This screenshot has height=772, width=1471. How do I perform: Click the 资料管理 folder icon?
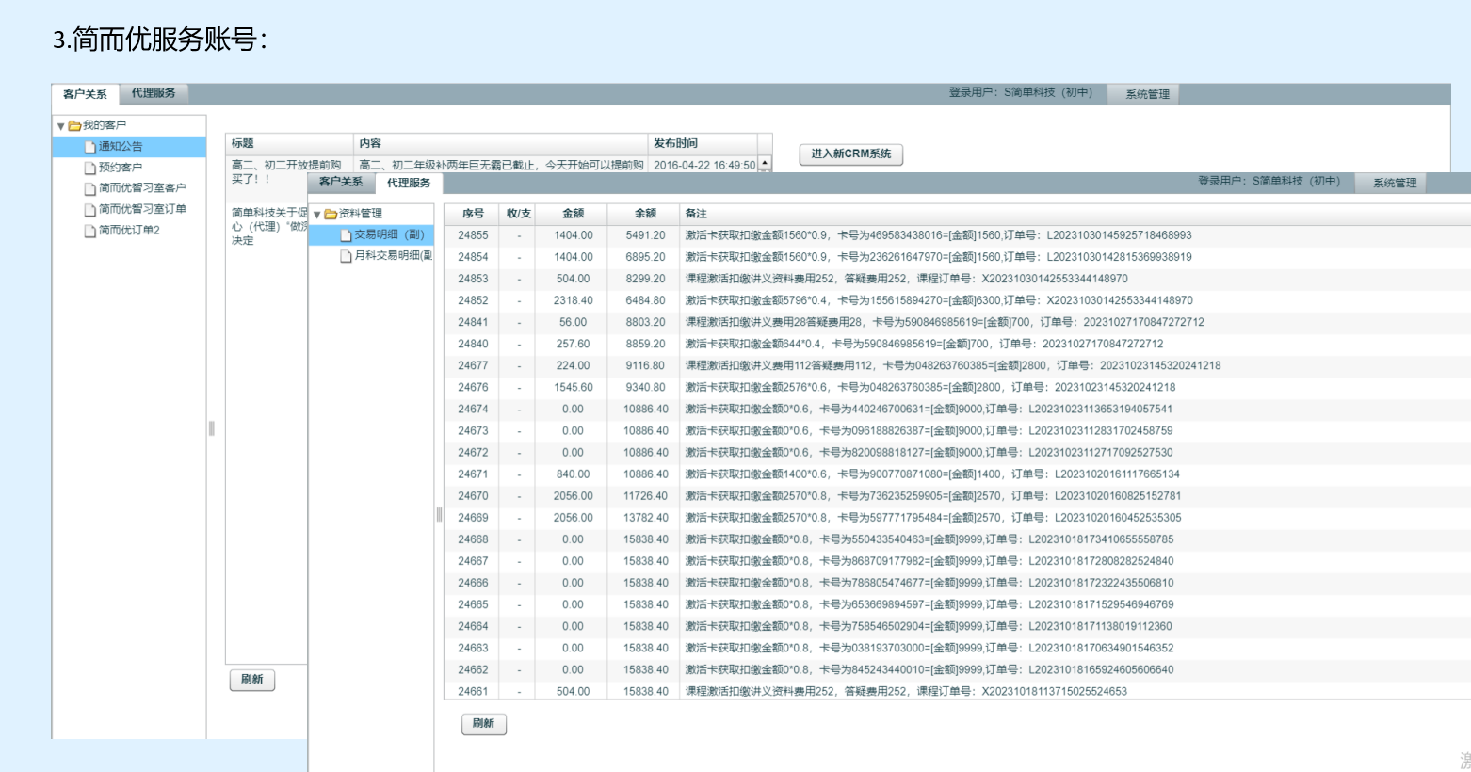pos(331,214)
